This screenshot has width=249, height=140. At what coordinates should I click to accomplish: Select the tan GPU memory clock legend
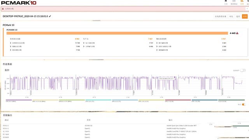click(x=45, y=101)
